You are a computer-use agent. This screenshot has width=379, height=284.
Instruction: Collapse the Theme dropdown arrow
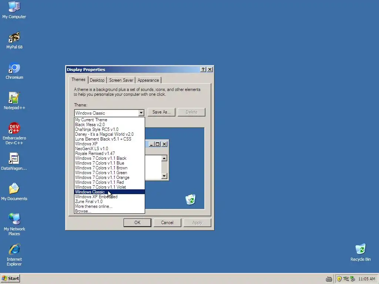141,113
